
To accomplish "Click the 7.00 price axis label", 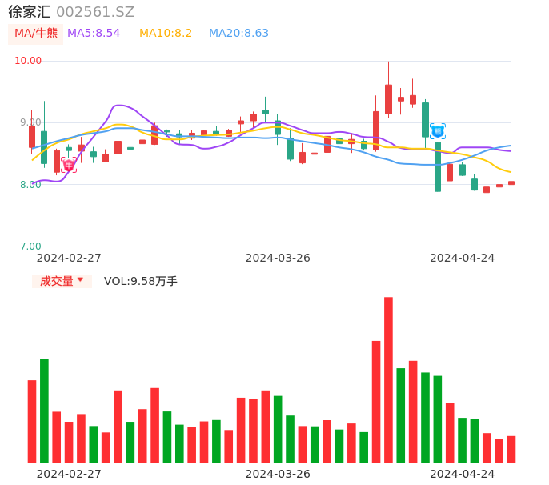I will pyautogui.click(x=30, y=247).
